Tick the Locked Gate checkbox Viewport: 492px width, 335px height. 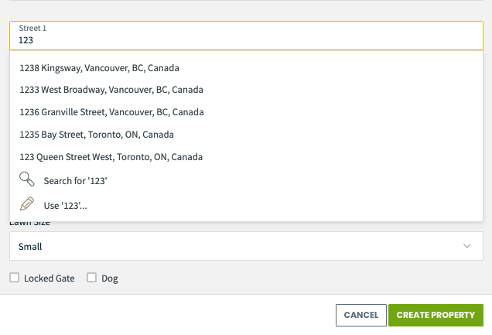[14, 278]
